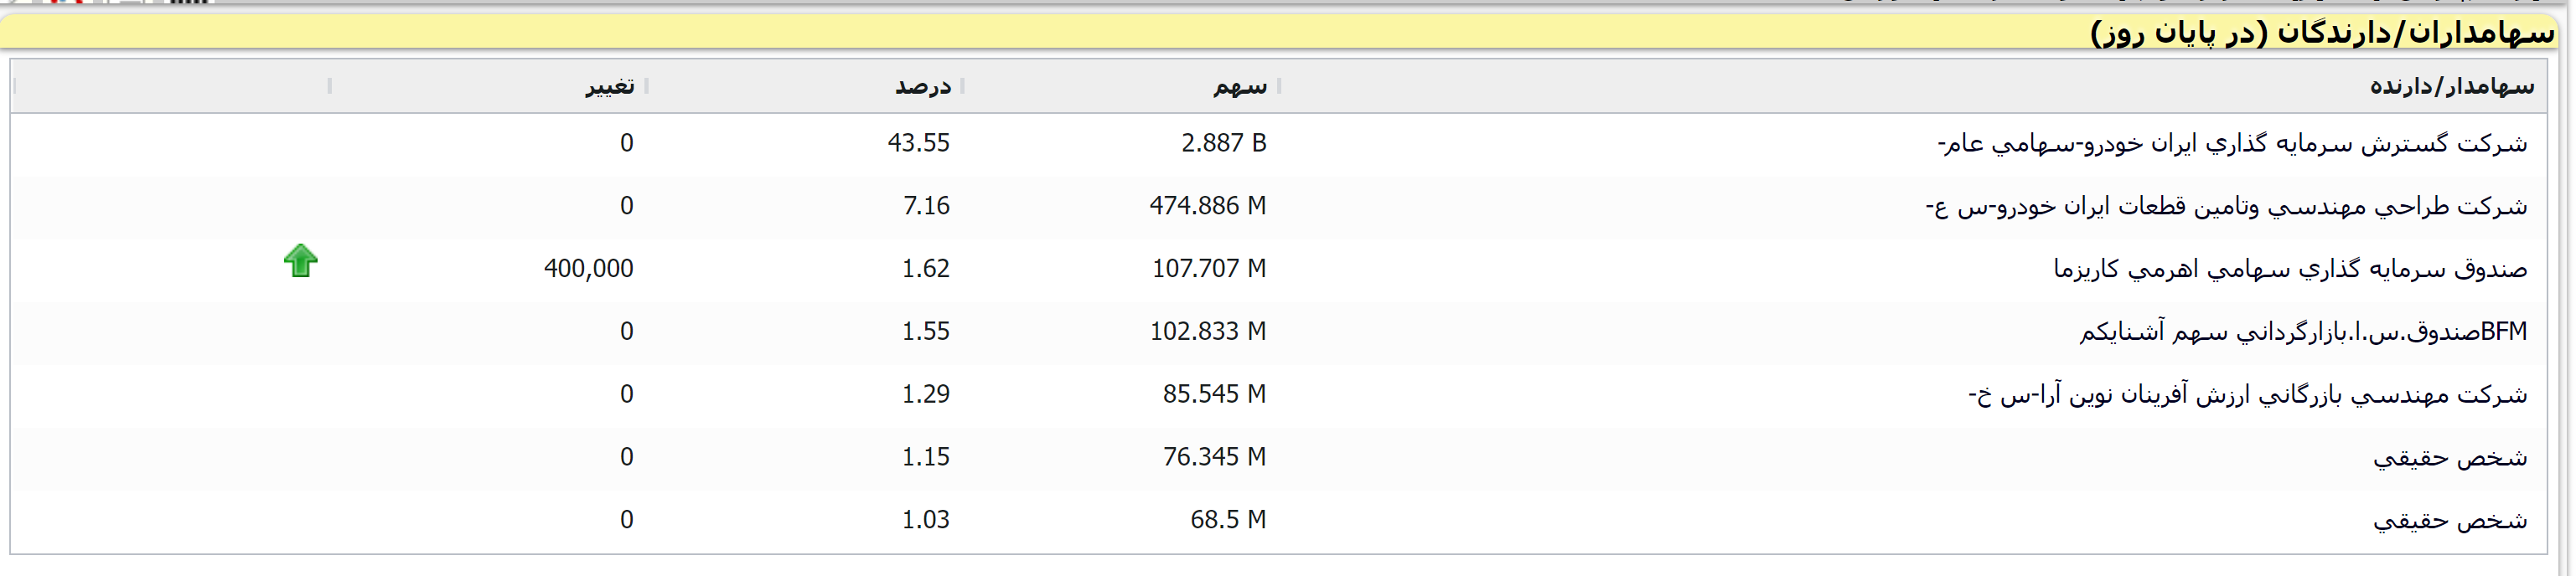Sort by the درصد column header
This screenshot has width=2576, height=576.
(x=922, y=87)
